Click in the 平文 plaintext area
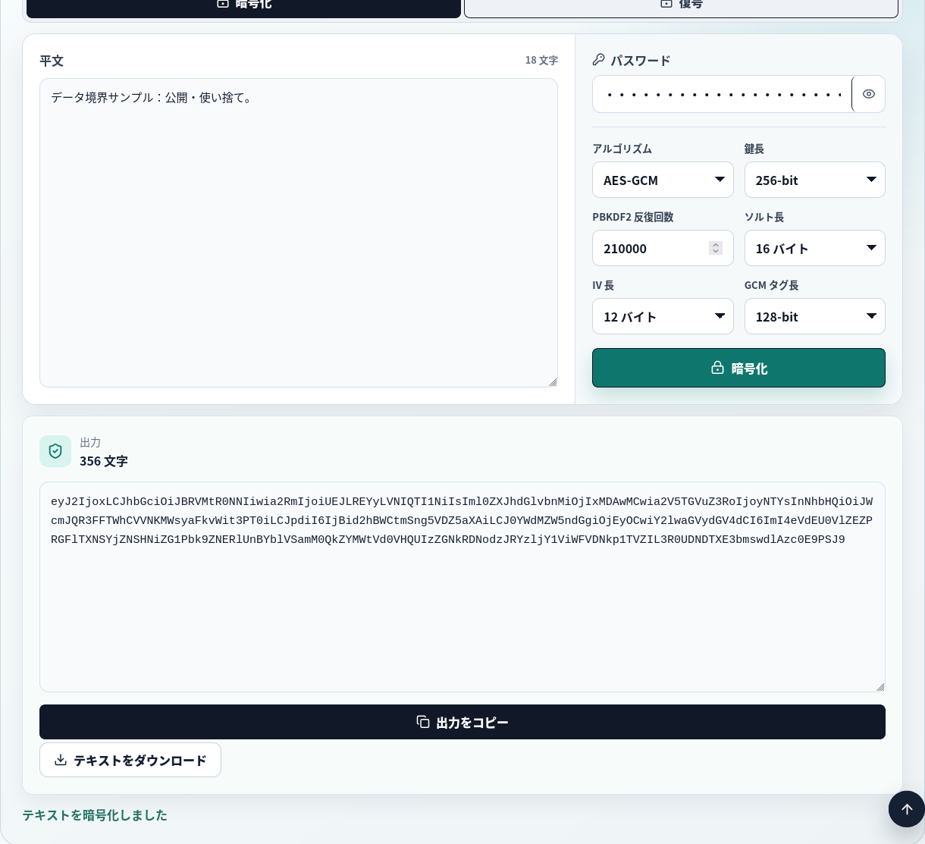Screen dimensions: 925x844 299,233
